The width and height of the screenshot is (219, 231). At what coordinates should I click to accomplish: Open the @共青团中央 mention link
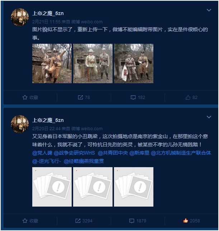pyautogui.click(x=113, y=153)
